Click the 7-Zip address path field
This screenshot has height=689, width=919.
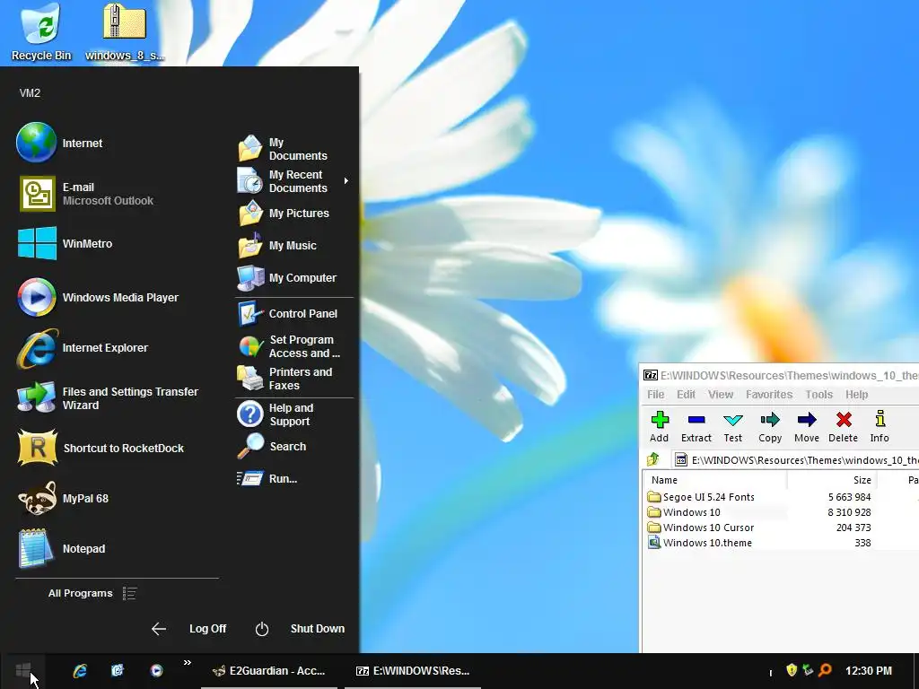[x=796, y=460]
